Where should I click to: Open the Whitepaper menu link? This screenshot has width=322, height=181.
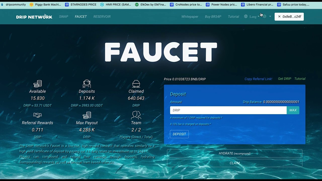point(190,17)
